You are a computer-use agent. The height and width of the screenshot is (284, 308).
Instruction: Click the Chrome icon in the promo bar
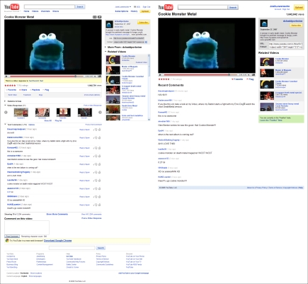coord(7,241)
